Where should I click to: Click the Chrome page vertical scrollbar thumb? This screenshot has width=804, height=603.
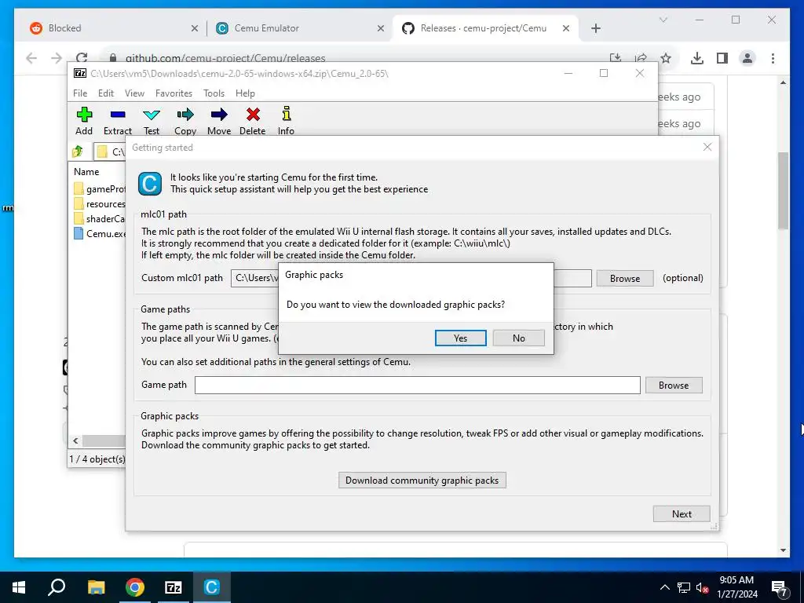(783, 191)
